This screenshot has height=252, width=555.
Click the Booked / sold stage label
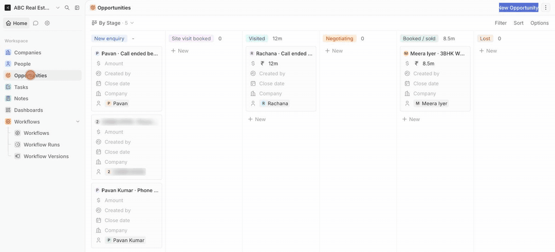tap(419, 38)
